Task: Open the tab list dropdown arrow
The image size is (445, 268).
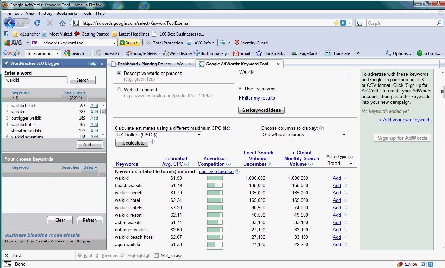Action: click(x=442, y=64)
